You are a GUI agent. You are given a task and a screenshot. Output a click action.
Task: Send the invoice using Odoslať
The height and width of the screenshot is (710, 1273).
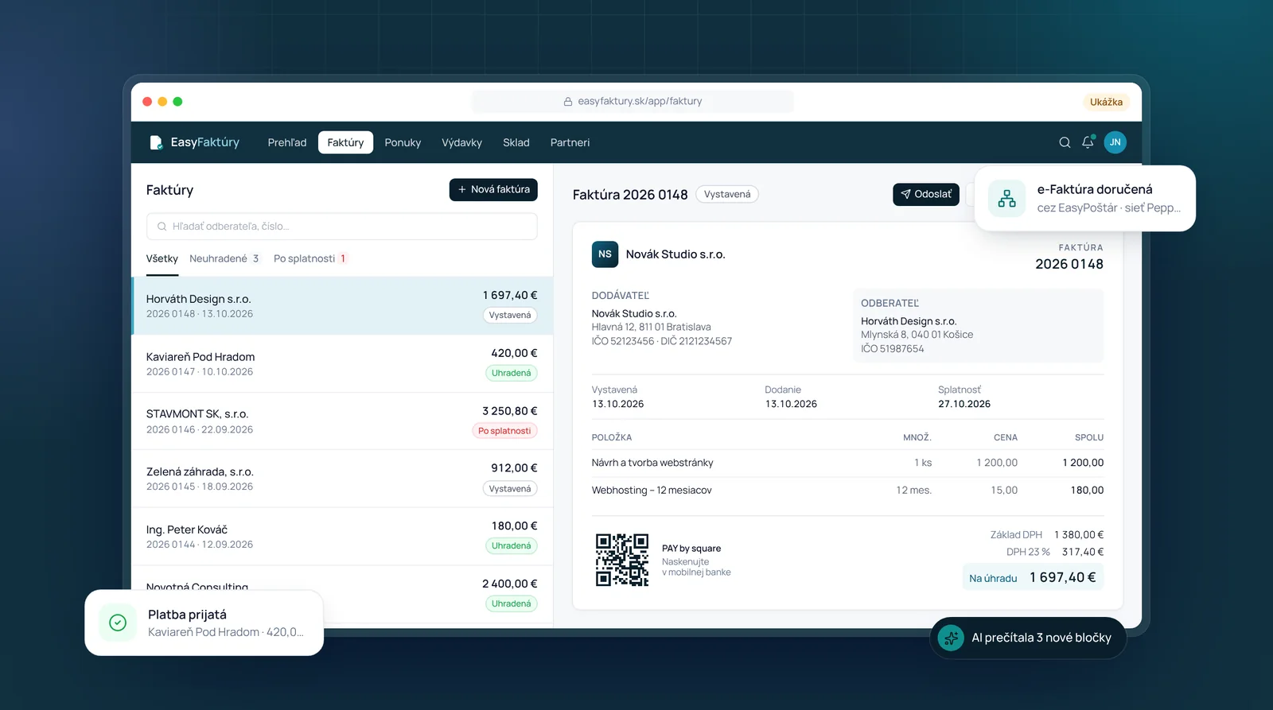coord(926,194)
